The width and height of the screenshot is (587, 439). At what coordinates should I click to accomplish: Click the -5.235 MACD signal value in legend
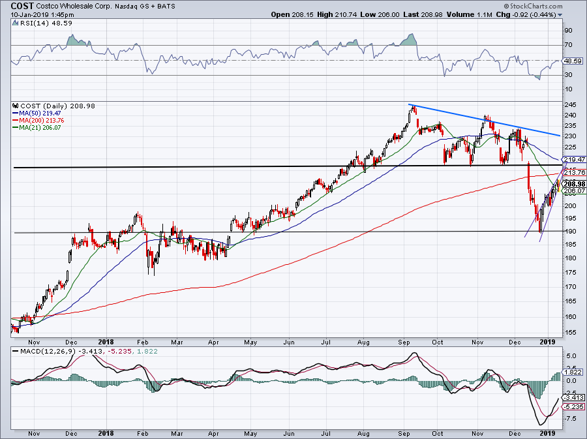pyautogui.click(x=120, y=351)
